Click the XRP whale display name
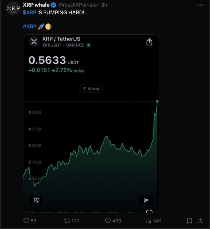Screen dimensions: 210x229 (x=36, y=5)
